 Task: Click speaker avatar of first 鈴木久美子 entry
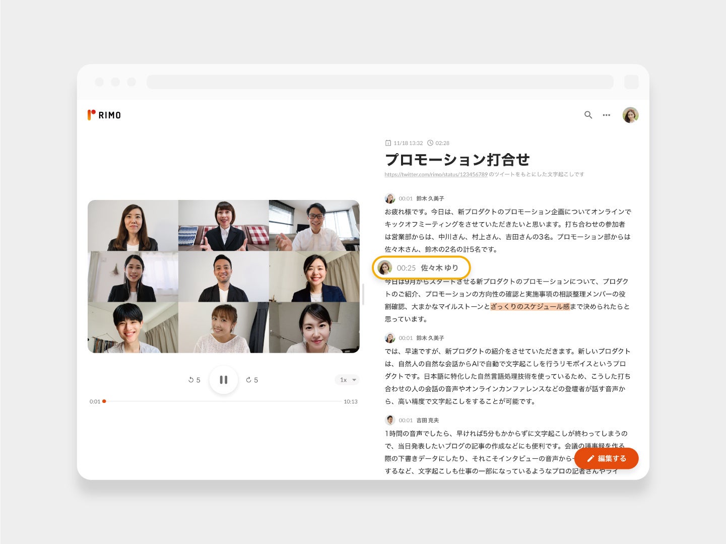pos(390,198)
